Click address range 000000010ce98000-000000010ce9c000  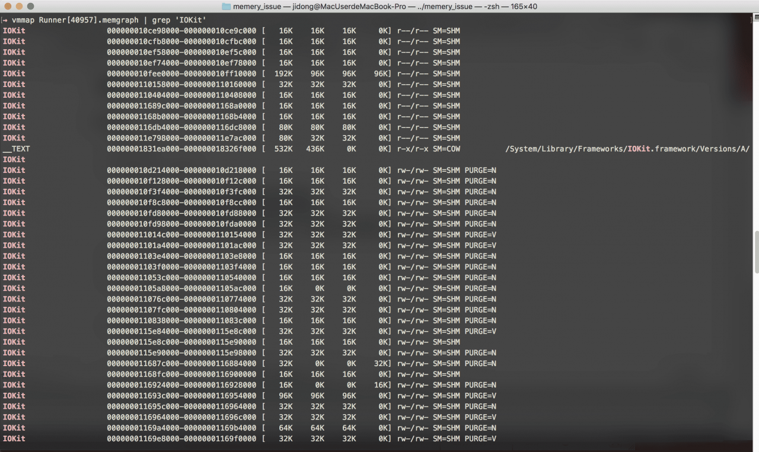(181, 31)
